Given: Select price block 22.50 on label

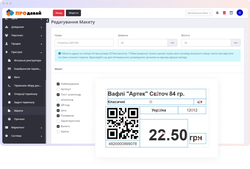Looking at the screenshot, I should 164,133.
